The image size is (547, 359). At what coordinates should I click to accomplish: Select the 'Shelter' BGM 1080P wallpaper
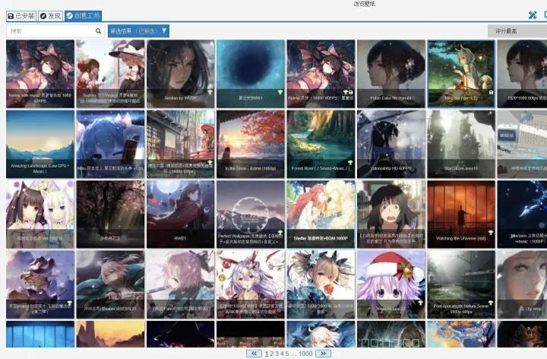pos(321,214)
